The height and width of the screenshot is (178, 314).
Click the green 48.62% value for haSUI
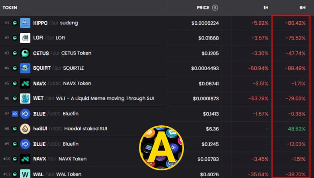(x=297, y=129)
